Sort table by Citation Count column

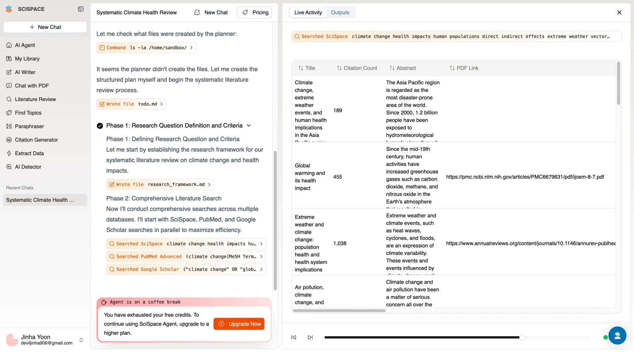click(357, 68)
